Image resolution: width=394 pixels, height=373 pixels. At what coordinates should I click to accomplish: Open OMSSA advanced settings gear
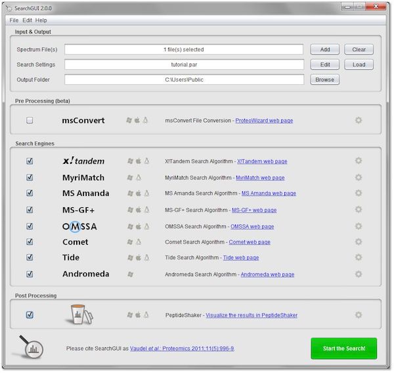click(359, 226)
